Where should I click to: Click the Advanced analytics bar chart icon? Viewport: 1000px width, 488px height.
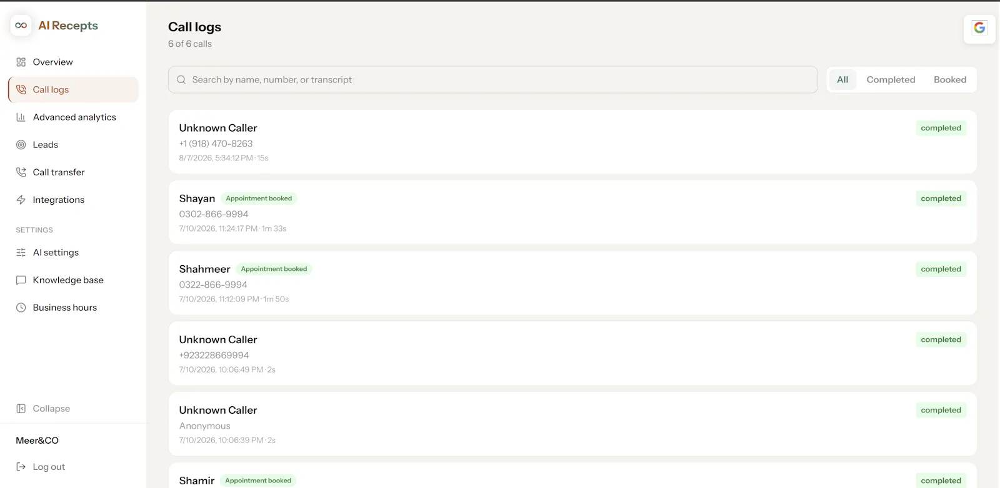coord(21,117)
